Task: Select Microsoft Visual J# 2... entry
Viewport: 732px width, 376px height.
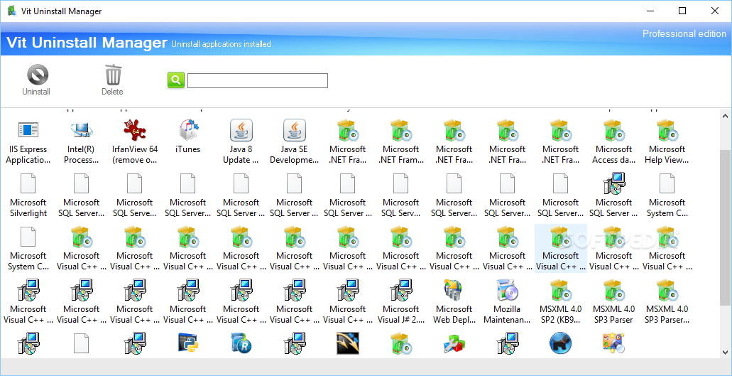Action: click(400, 301)
